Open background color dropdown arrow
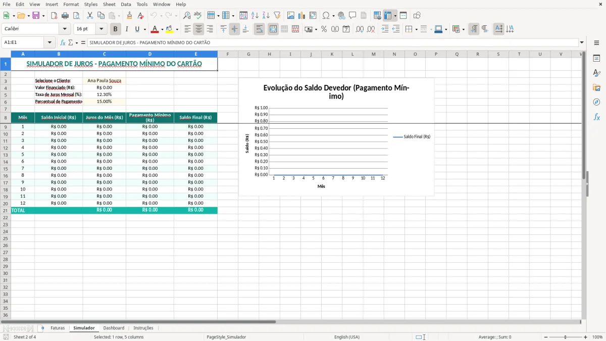Image resolution: width=606 pixels, height=341 pixels. pyautogui.click(x=177, y=29)
